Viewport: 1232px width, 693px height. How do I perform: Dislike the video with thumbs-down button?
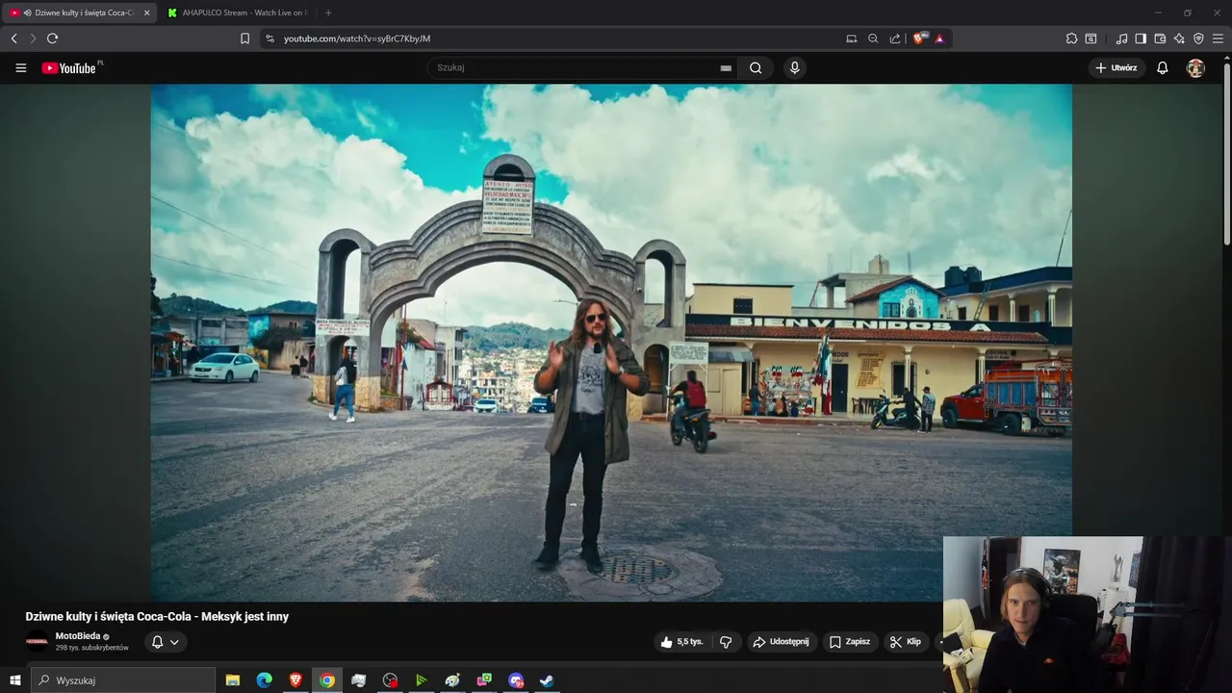point(726,642)
